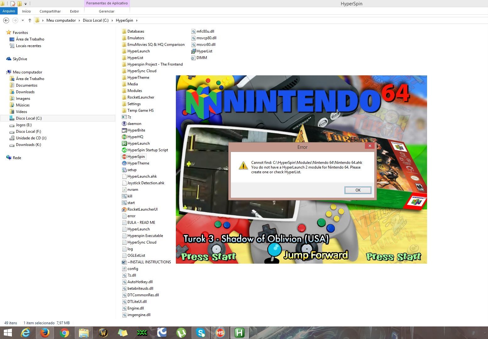Open Google Chrome from the taskbar

(64, 333)
